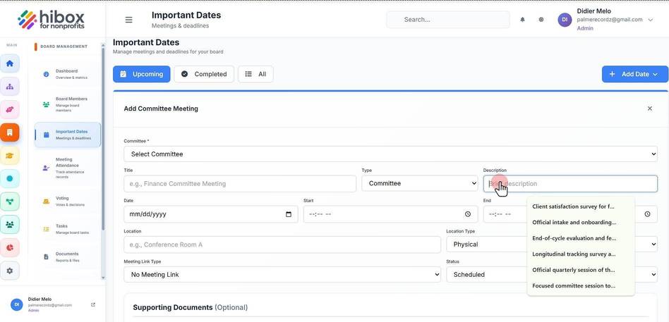Expand the user account chevron in header
669x322 pixels.
[x=650, y=20]
